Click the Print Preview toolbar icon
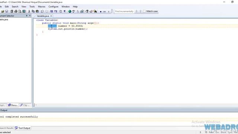This screenshot has width=238, height=134. 20,12
